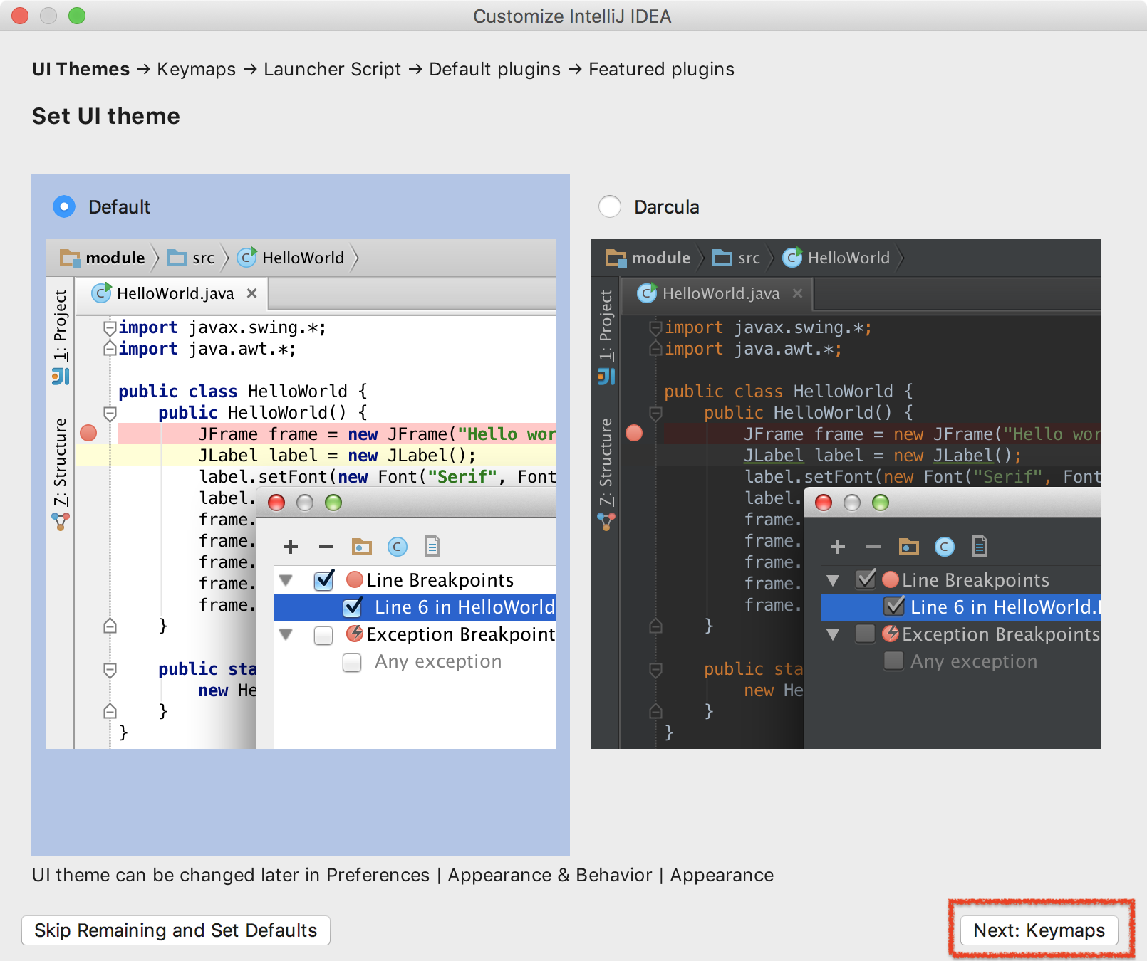The height and width of the screenshot is (961, 1147).
Task: Click Line Breakpoints red icon in Default preview
Action: [x=355, y=579]
